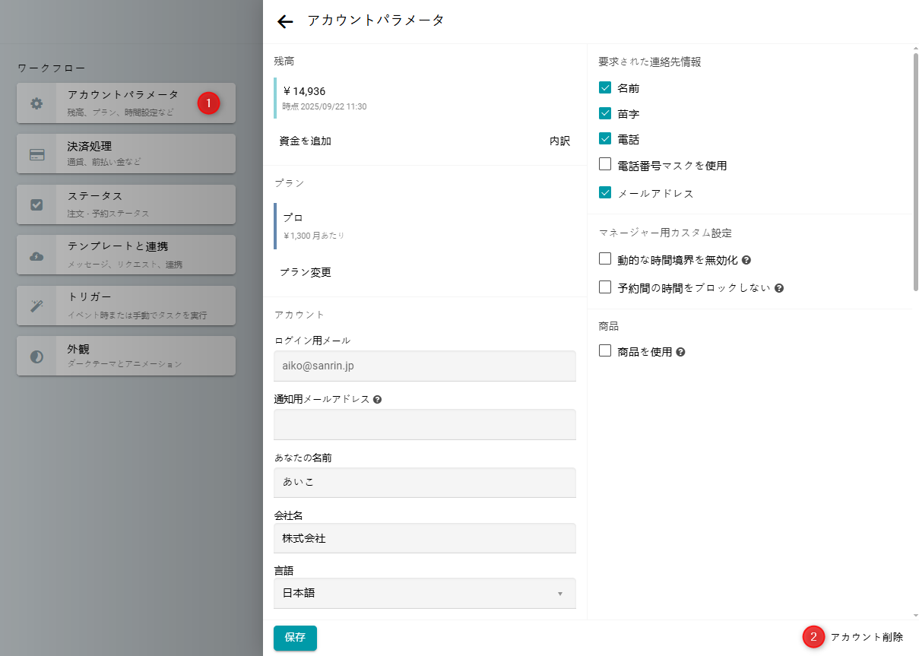Click the 保存 button
Screen dimensions: 919x656
[x=295, y=638]
